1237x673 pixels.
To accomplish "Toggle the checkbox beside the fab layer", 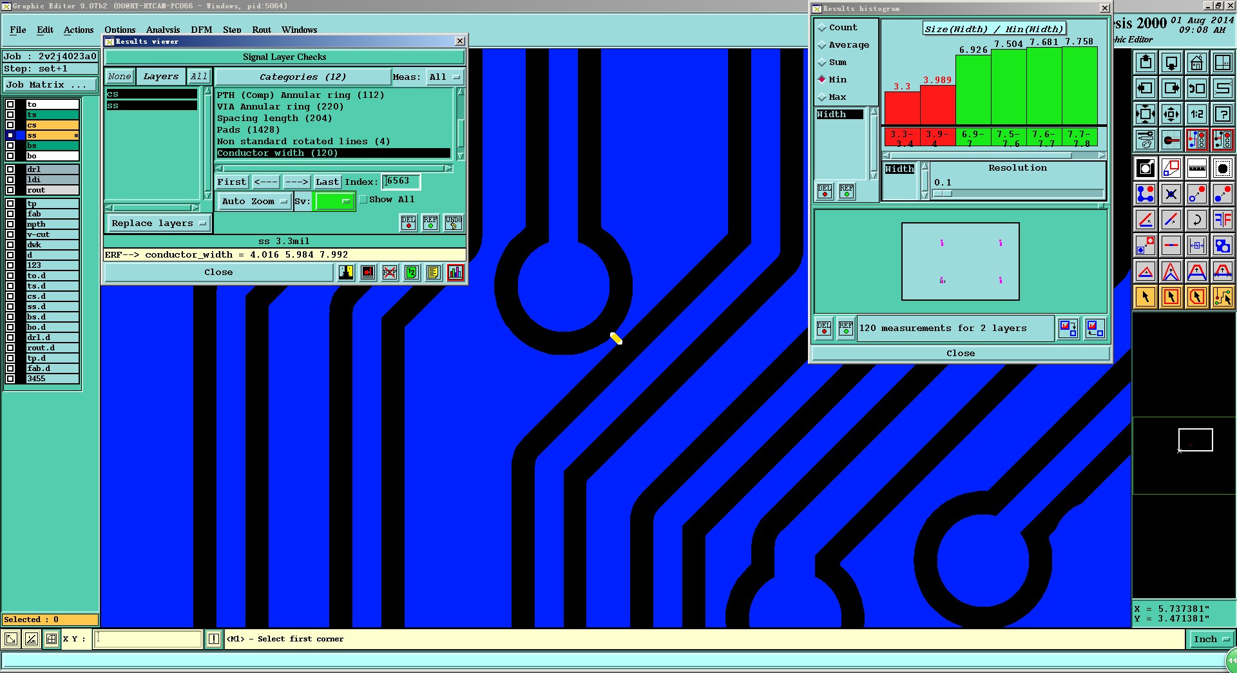I will click(x=10, y=214).
